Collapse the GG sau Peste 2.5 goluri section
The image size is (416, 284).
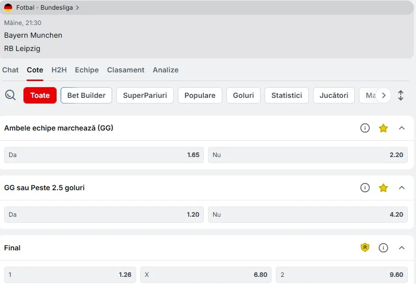(402, 188)
